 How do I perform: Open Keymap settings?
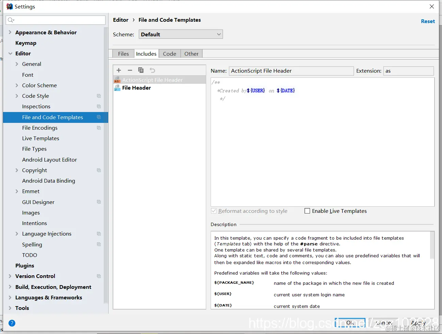click(x=26, y=43)
